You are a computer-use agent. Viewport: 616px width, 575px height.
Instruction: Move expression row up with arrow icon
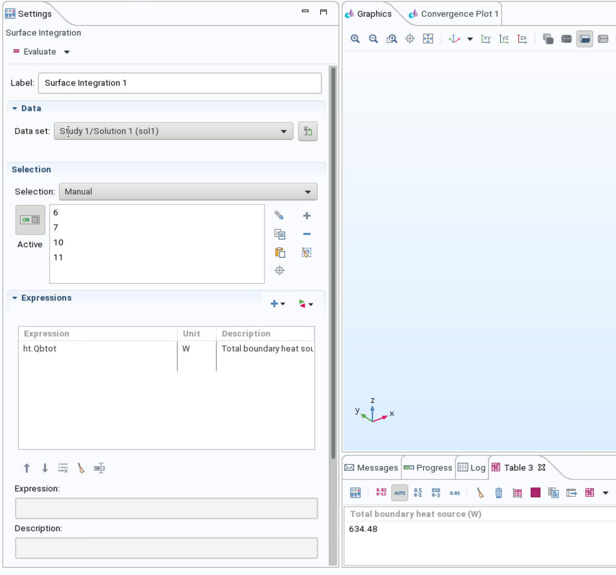[x=27, y=468]
